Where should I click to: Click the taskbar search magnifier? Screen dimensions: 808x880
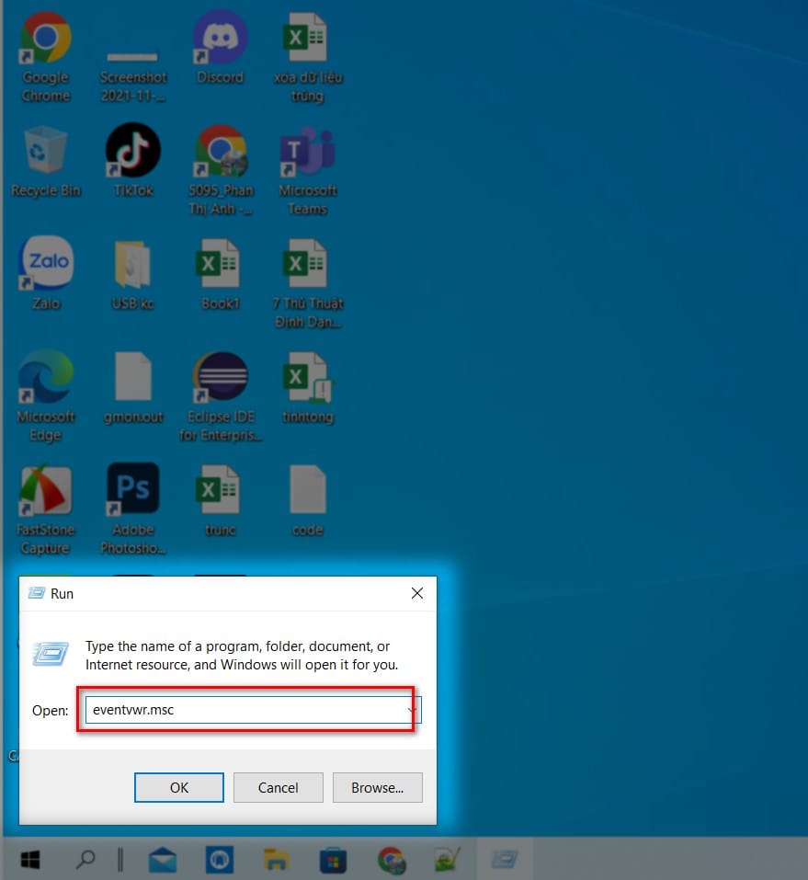tap(85, 859)
